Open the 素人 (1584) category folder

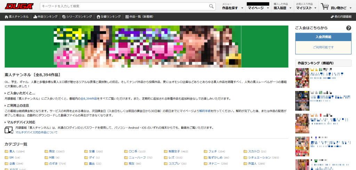coord(15,151)
